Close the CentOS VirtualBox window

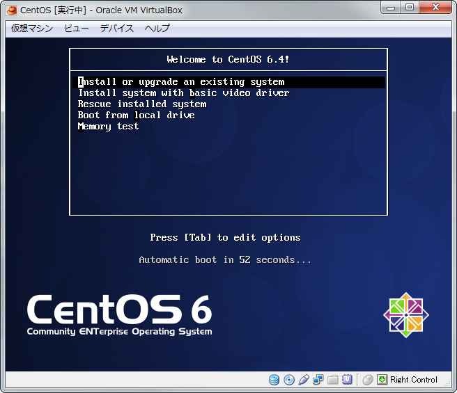click(435, 8)
